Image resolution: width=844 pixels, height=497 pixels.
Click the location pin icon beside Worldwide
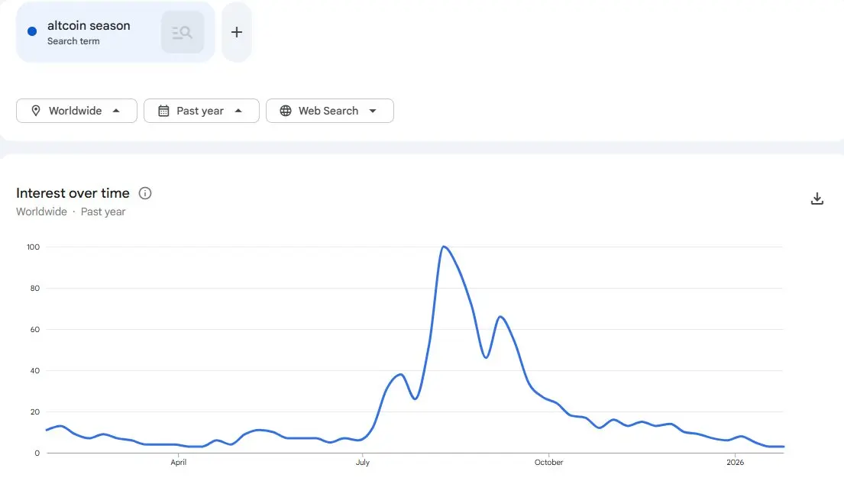[36, 111]
